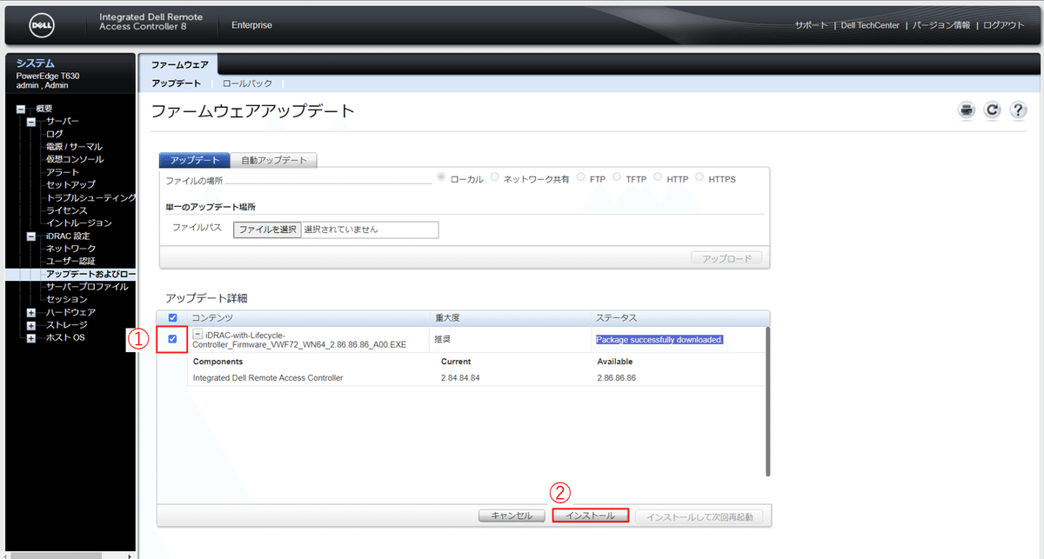Click the システム sidebar heading
Viewport: 1044px width, 559px height.
click(36, 63)
